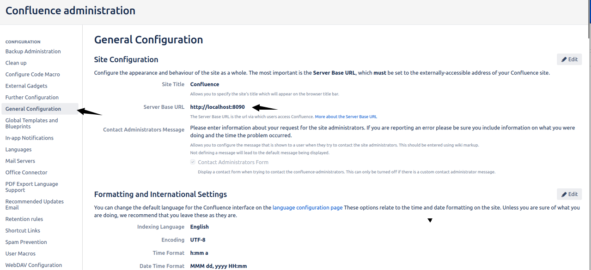Viewport: 591px width, 270px height.
Task: Select Spam Prevention in the sidebar
Action: [x=26, y=242]
